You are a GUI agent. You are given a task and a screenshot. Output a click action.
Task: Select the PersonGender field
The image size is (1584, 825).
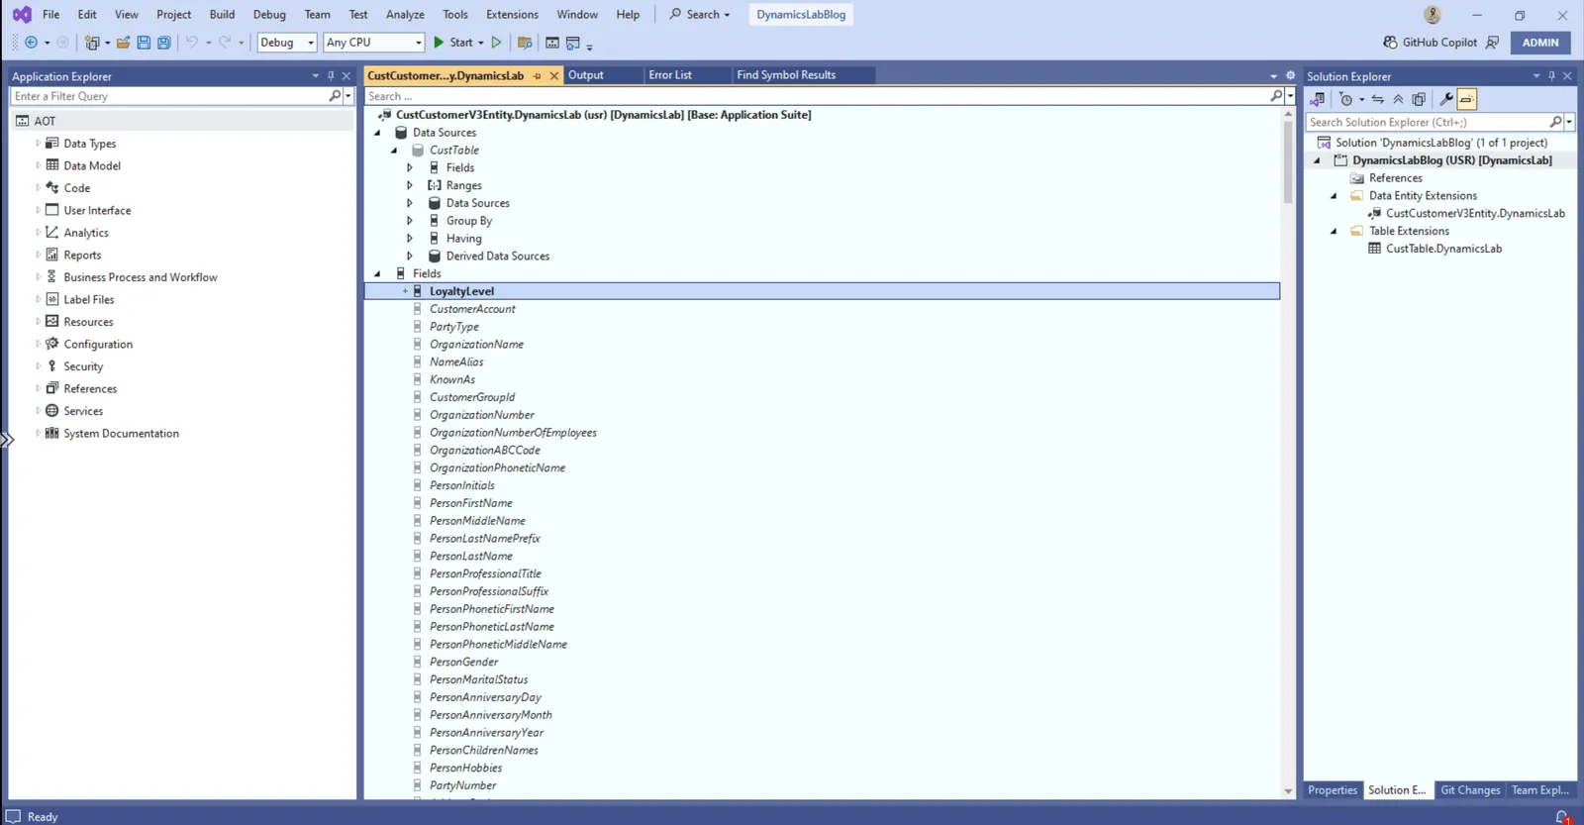[463, 662]
